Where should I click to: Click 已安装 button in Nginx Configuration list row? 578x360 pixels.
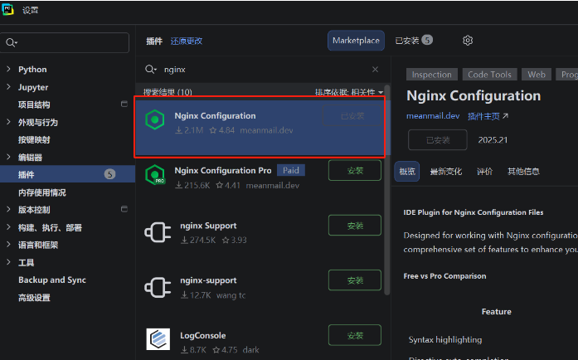pos(352,116)
